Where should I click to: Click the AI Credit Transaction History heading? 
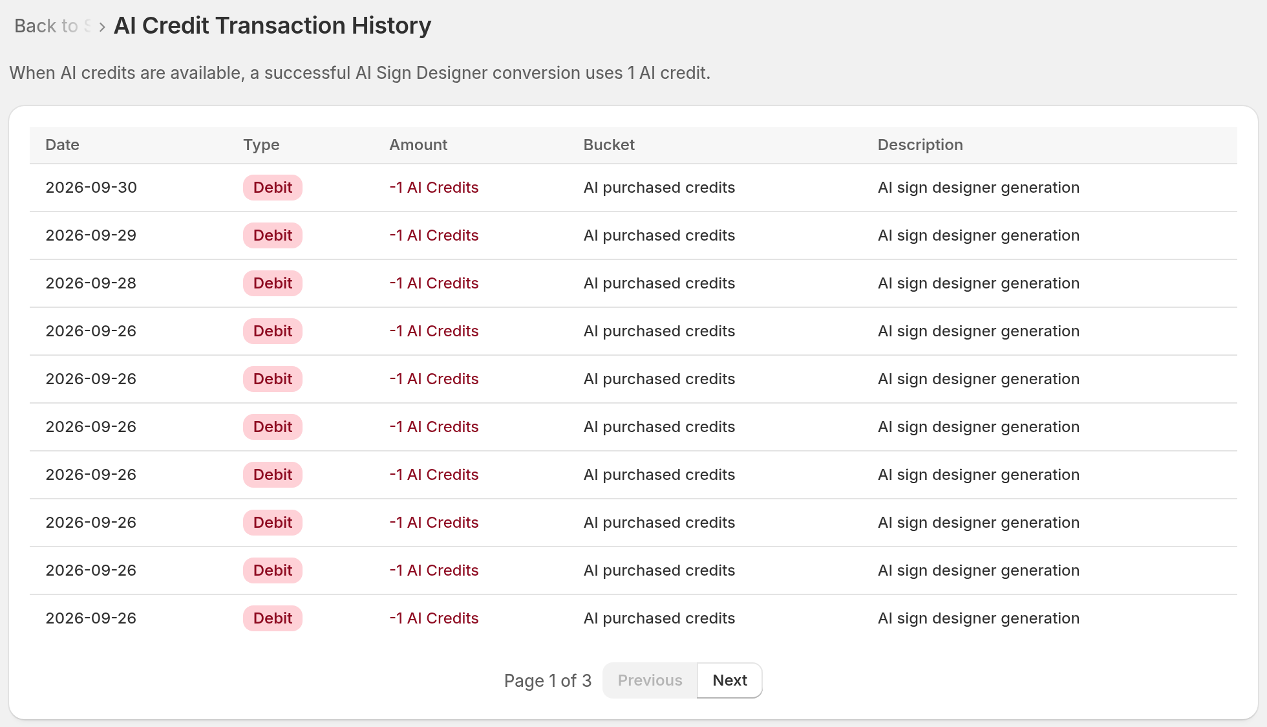point(272,26)
